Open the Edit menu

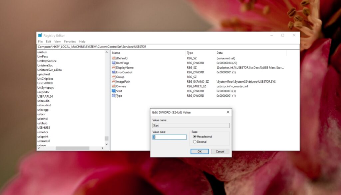click(x=48, y=41)
